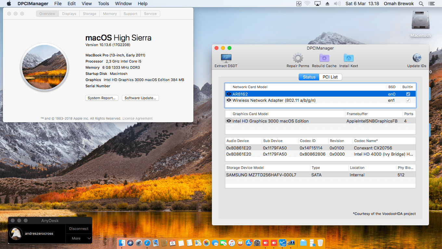Open the Tools menu
Screen dimensions: 442x249
[104, 4]
